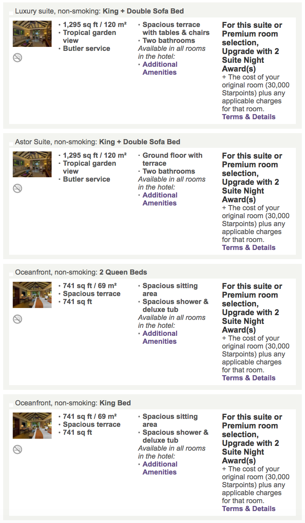
Task: Show Additional Amenities for Oceanfront King Bed
Action: (x=160, y=468)
